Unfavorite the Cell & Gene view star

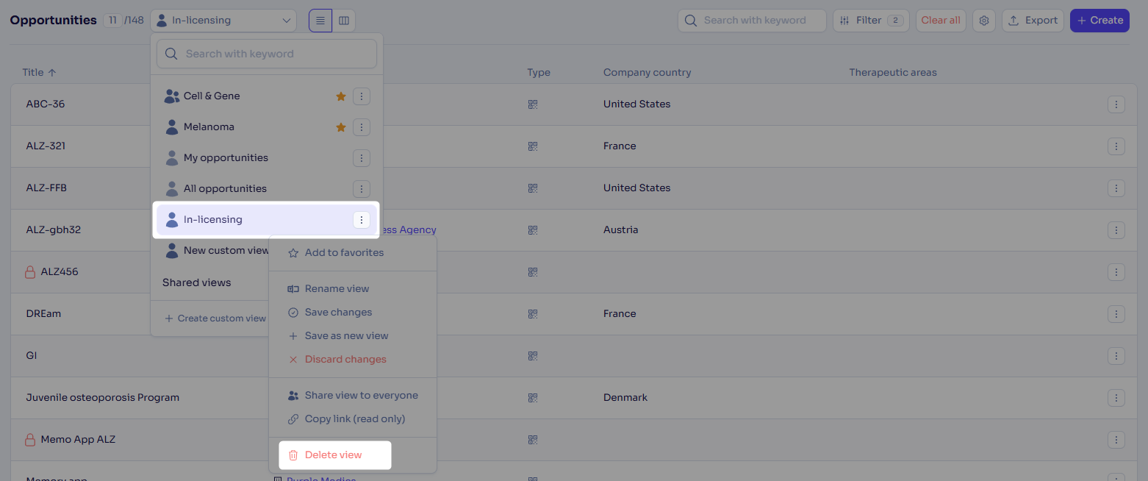tap(341, 96)
